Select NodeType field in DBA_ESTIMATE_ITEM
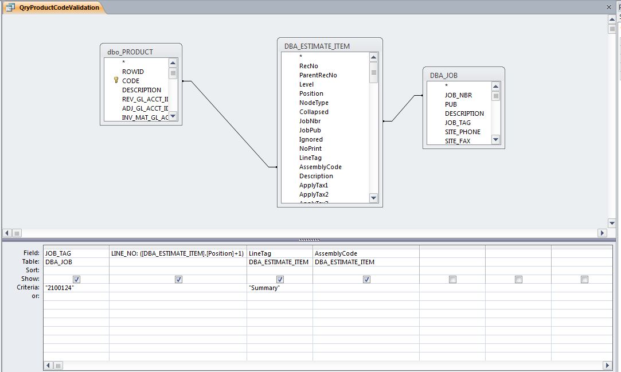 click(x=314, y=103)
